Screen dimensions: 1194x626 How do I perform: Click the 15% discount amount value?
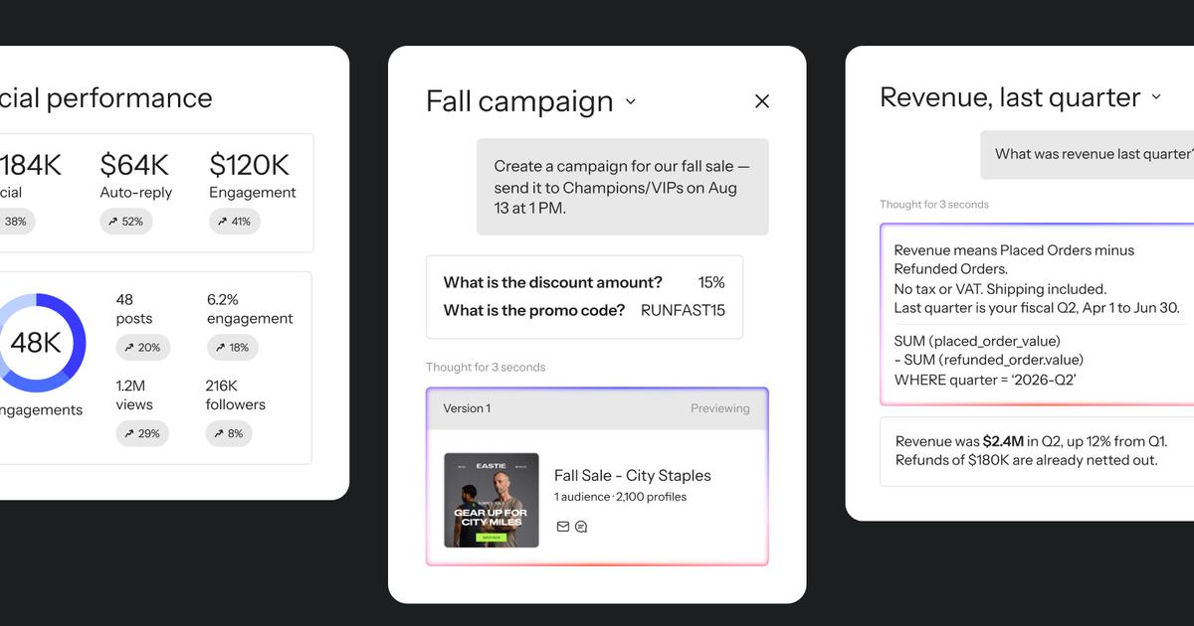point(711,282)
